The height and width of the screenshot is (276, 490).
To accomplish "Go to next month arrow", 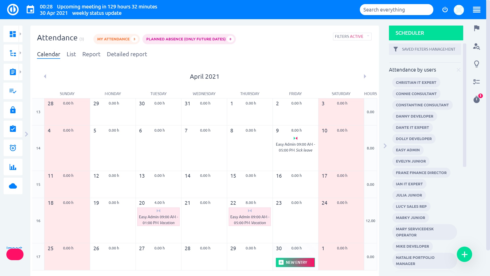I will pyautogui.click(x=365, y=76).
